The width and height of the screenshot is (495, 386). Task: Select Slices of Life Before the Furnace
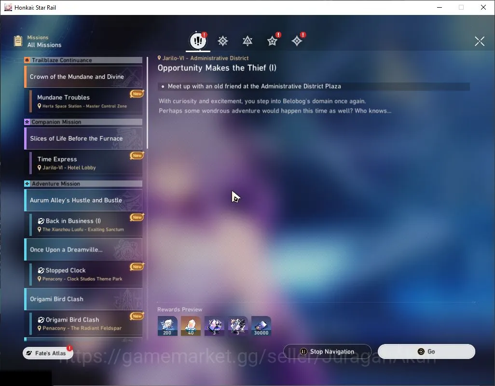(83, 138)
